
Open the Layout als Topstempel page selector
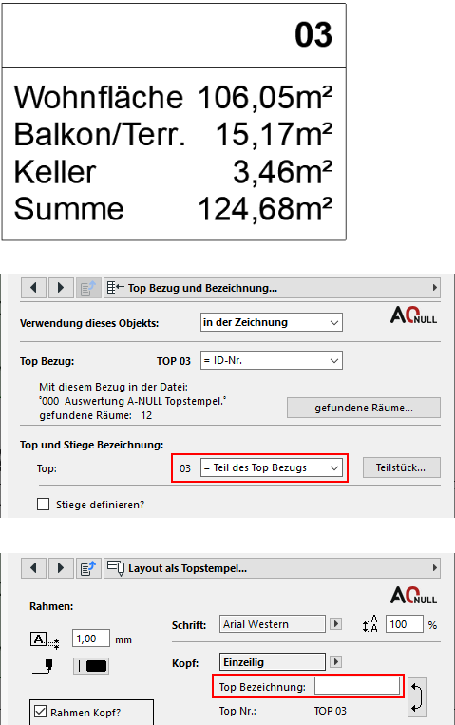tap(272, 568)
